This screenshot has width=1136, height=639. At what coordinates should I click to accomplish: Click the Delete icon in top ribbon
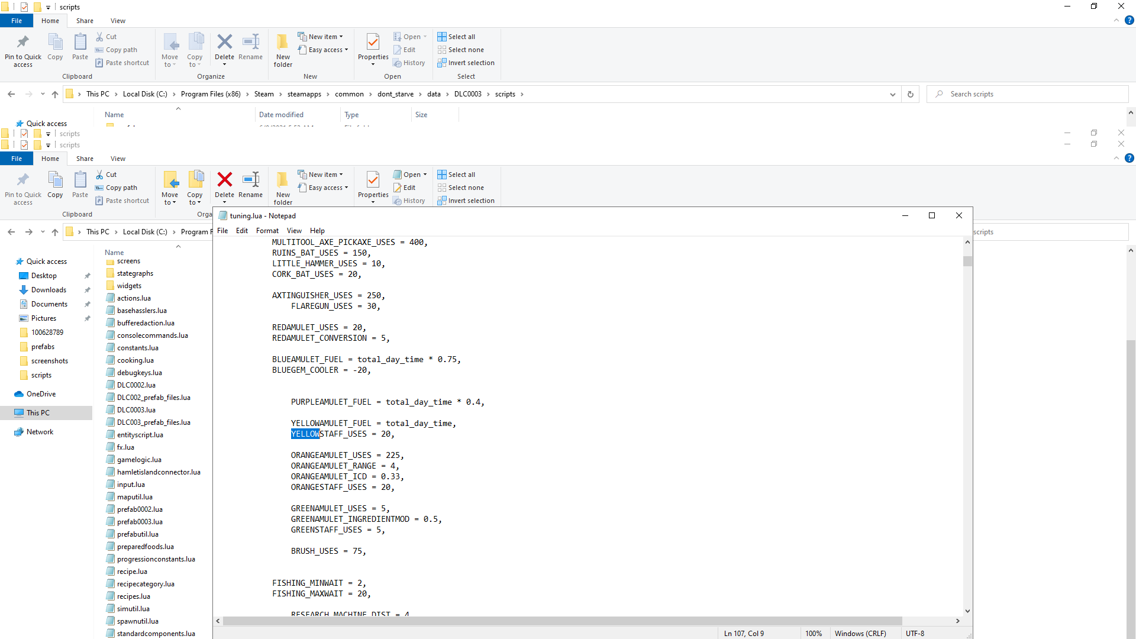(224, 42)
